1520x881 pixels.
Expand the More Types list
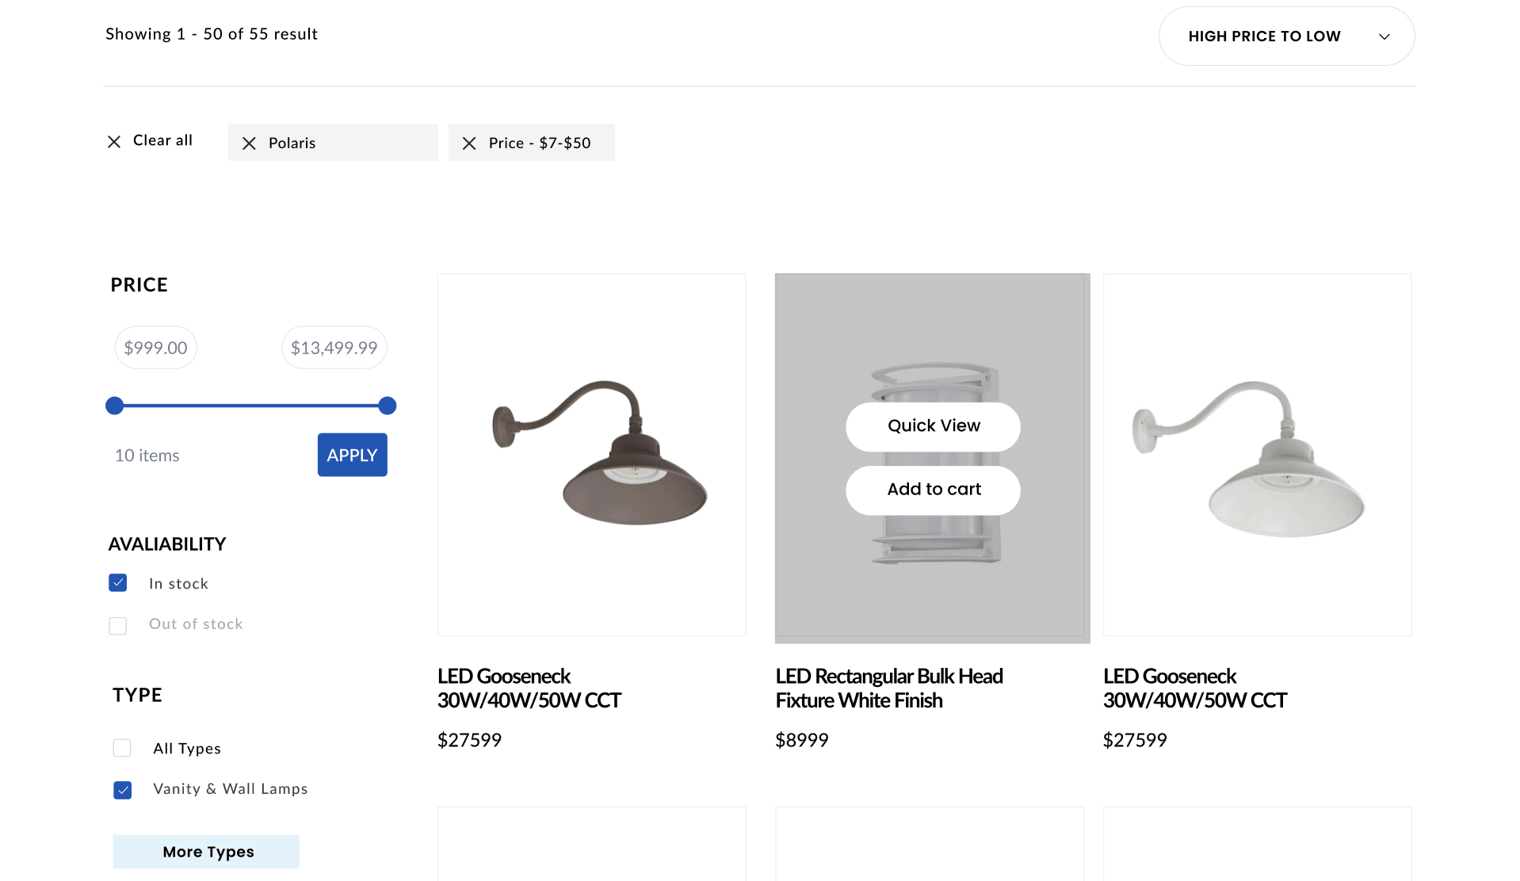[206, 852]
